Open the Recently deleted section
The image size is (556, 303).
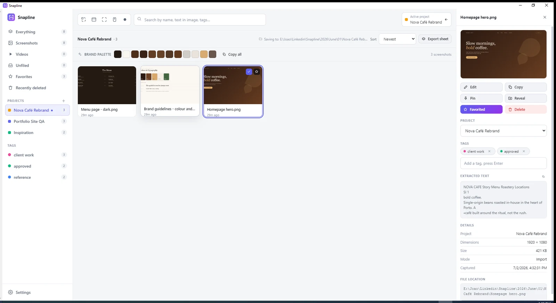(x=38, y=88)
